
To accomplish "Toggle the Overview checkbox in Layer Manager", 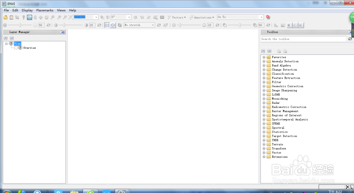I will tap(16, 48).
